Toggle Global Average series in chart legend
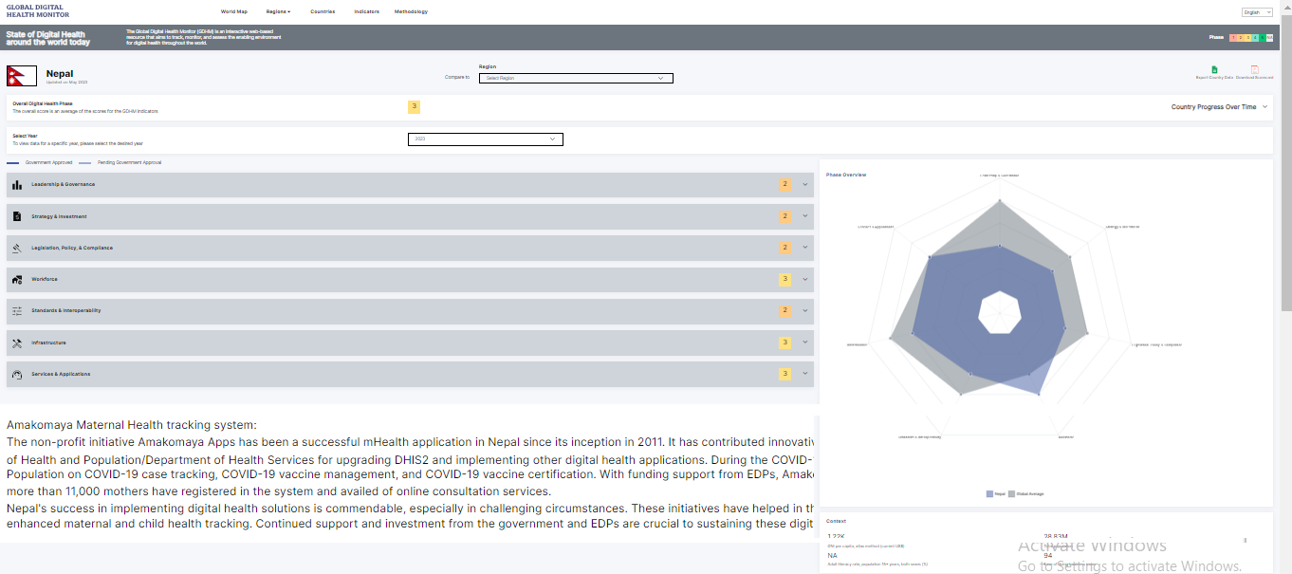Viewport: 1292px width, 574px height. click(1025, 494)
